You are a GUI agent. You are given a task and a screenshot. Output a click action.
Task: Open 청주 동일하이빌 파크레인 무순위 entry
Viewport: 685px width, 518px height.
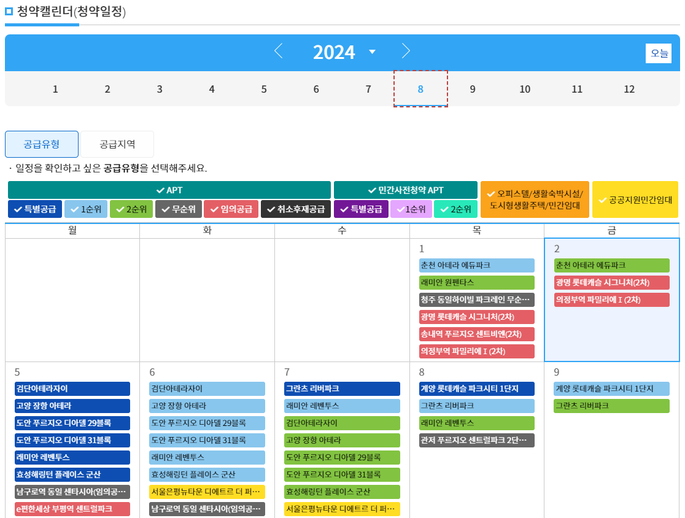pos(477,300)
